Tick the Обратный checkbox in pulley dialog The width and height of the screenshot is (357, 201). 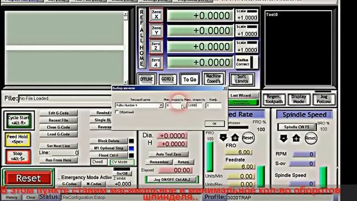coord(117,112)
